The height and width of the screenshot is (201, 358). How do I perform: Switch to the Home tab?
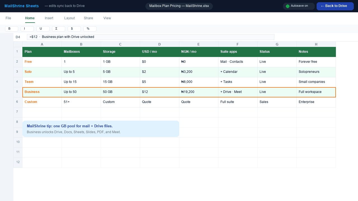coord(30,18)
